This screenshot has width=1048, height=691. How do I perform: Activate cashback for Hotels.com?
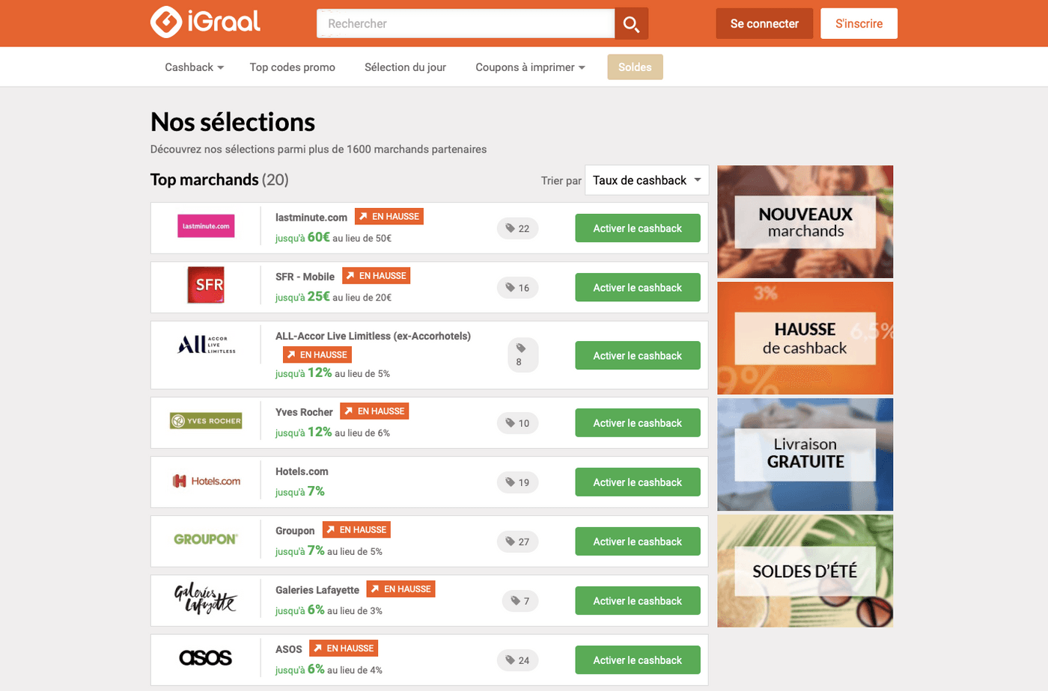tap(638, 482)
